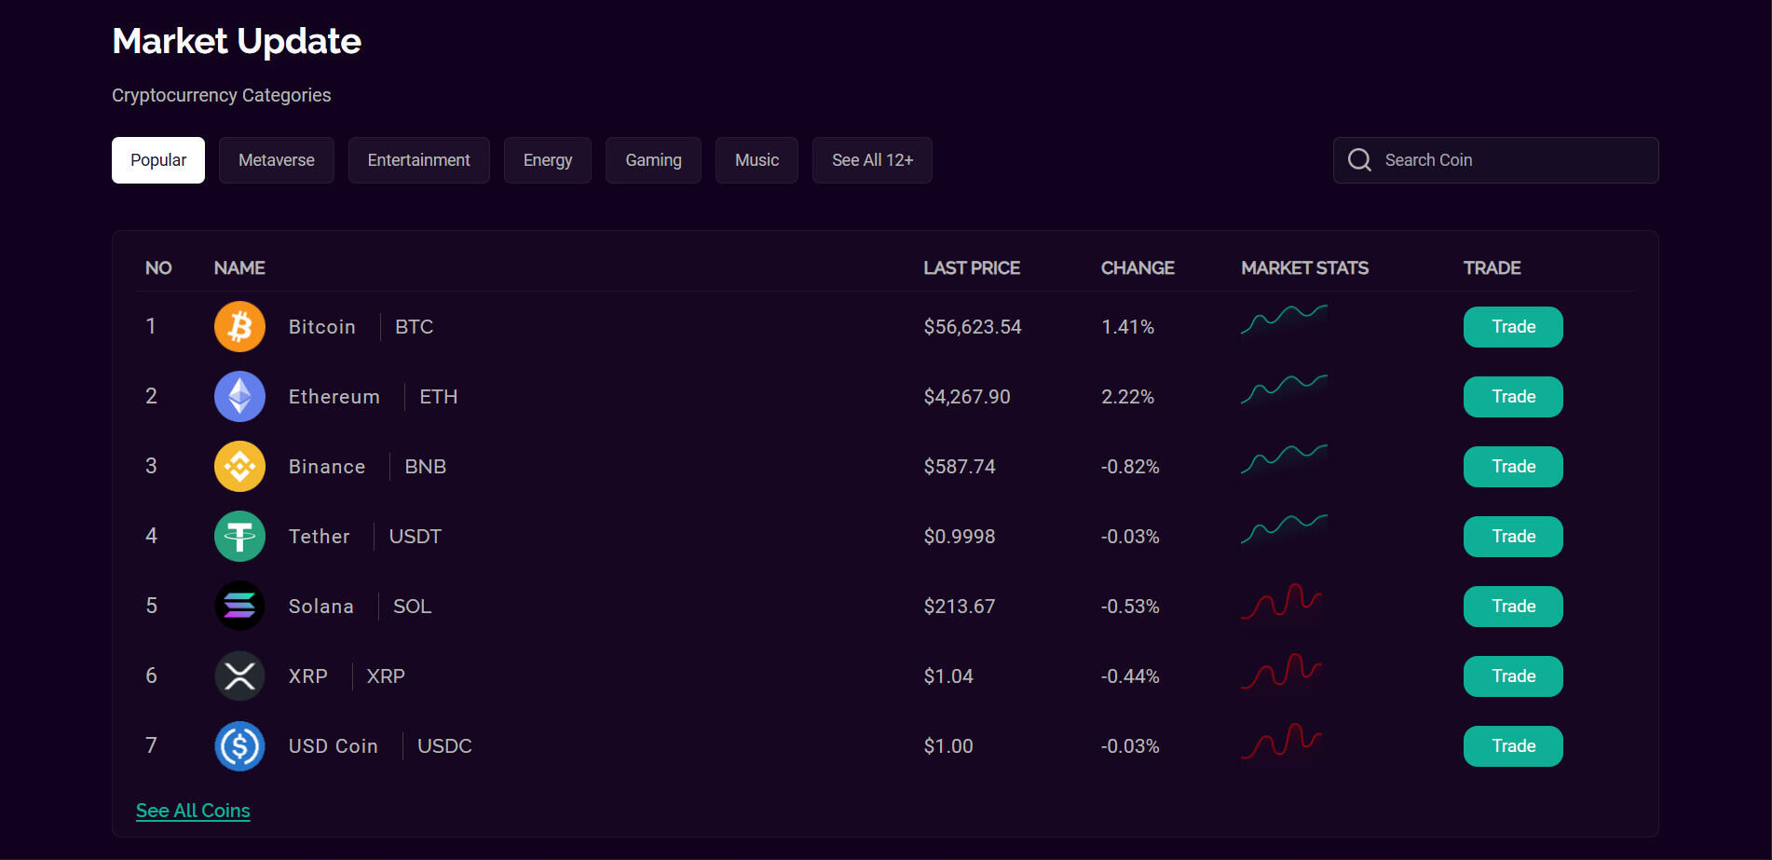Trade Ethereum using its Trade button
The height and width of the screenshot is (860, 1772).
pos(1513,397)
